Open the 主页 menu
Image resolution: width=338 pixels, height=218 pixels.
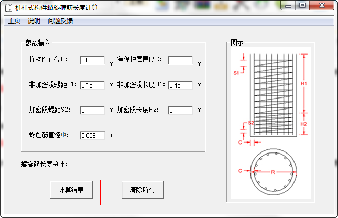click(14, 21)
